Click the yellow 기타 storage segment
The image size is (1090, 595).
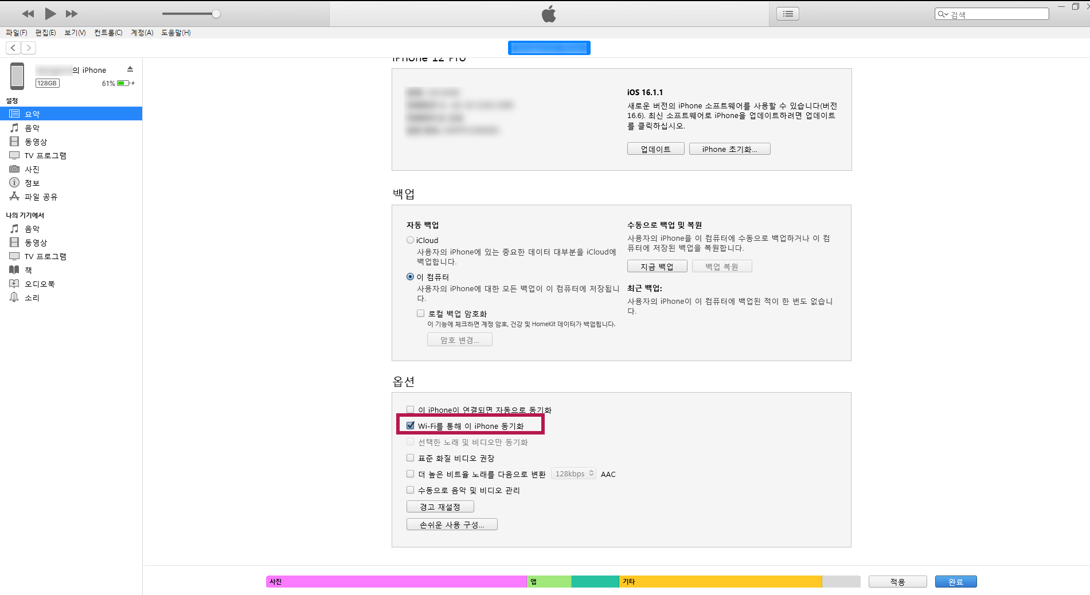pyautogui.click(x=720, y=581)
